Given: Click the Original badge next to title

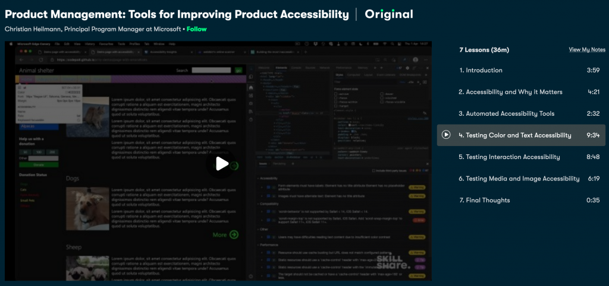Looking at the screenshot, I should pyautogui.click(x=389, y=14).
